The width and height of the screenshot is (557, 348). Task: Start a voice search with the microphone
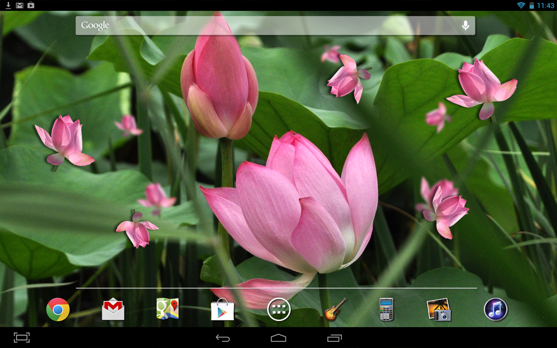(465, 25)
